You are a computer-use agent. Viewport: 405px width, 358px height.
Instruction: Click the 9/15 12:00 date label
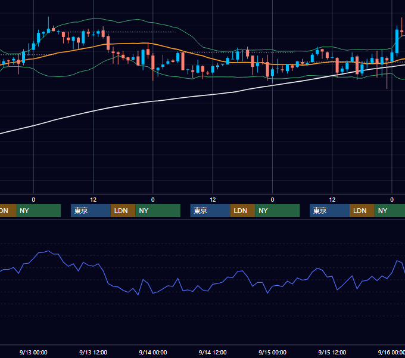[x=332, y=352]
